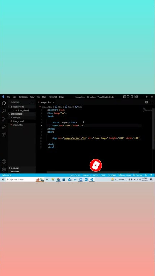The height and width of the screenshot is (276, 155).
Task: Start Go Live server from status bar
Action: click(138, 176)
